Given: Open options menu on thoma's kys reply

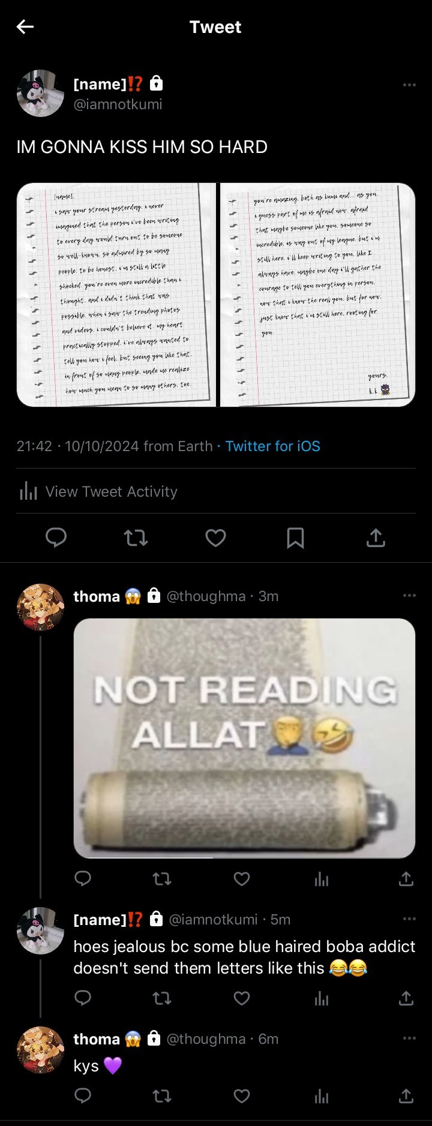Looking at the screenshot, I should (x=409, y=1038).
